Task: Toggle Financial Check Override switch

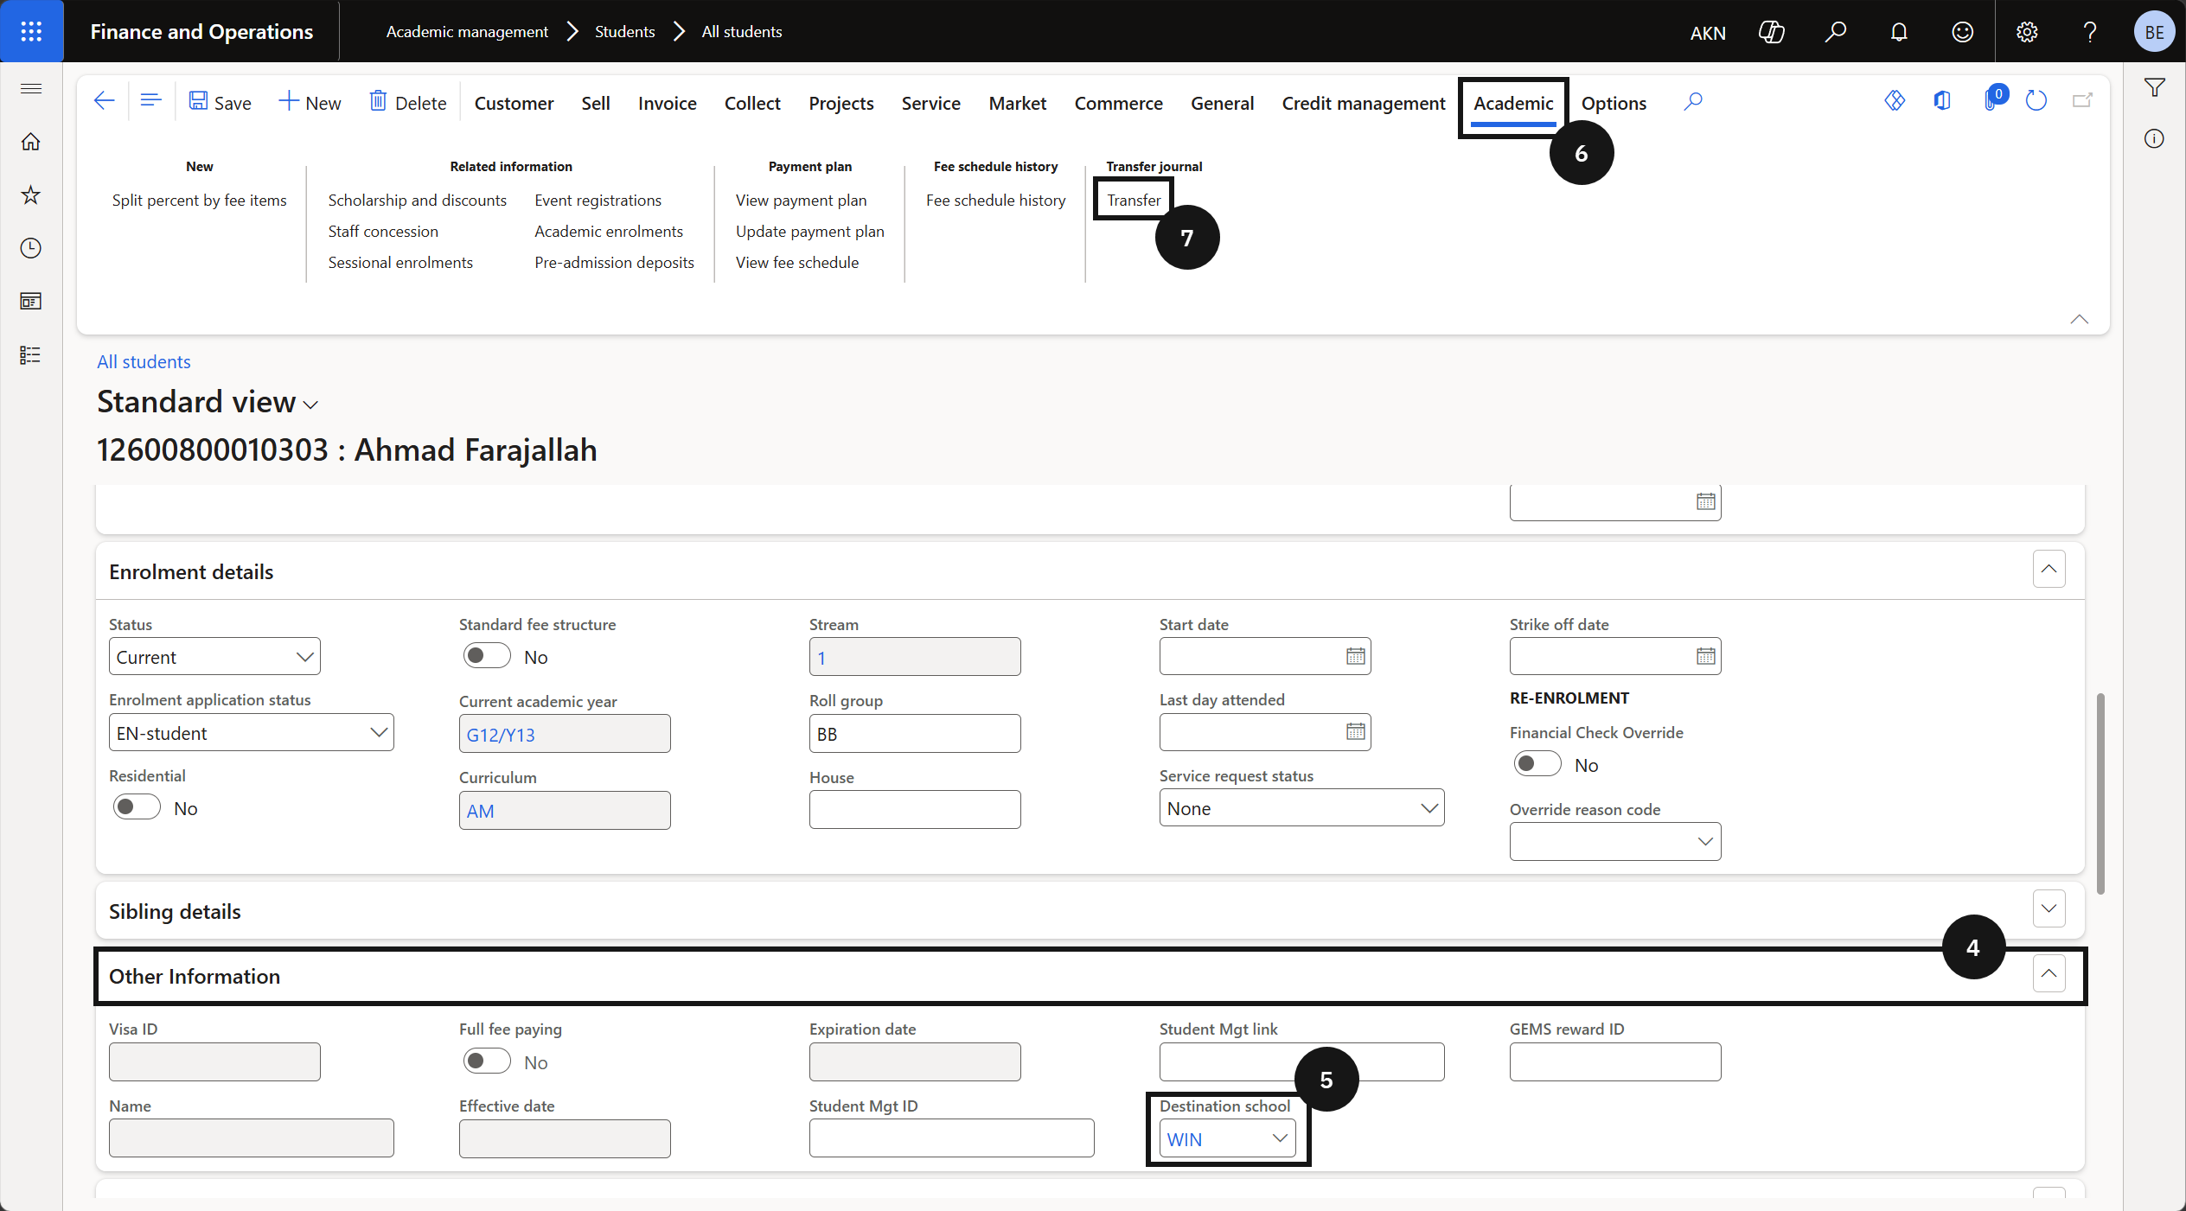Action: pyautogui.click(x=1537, y=764)
